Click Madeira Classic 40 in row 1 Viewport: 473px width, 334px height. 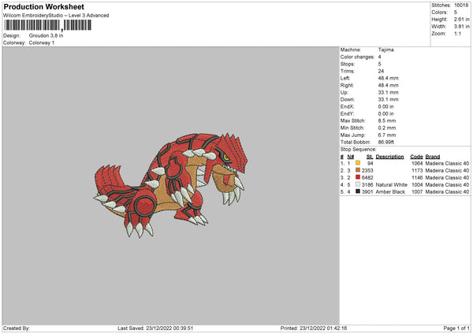point(447,163)
